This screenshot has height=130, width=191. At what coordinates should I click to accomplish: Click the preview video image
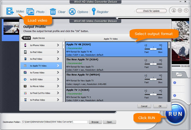pyautogui.click(x=180, y=41)
